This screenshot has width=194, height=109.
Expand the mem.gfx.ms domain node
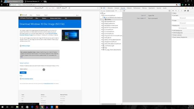tap(102, 38)
